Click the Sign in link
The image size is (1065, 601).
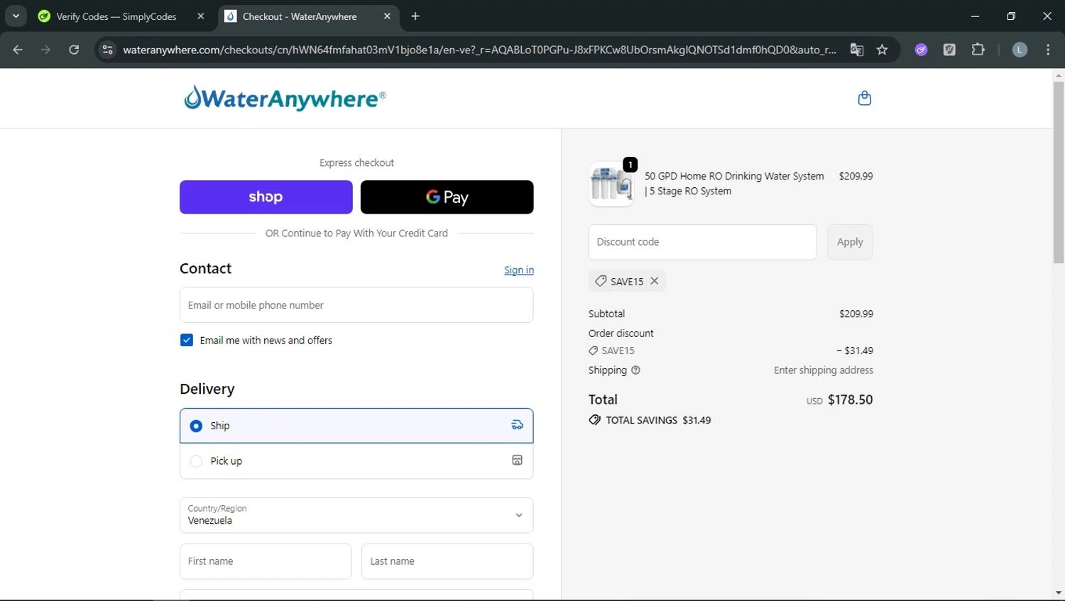[519, 270]
